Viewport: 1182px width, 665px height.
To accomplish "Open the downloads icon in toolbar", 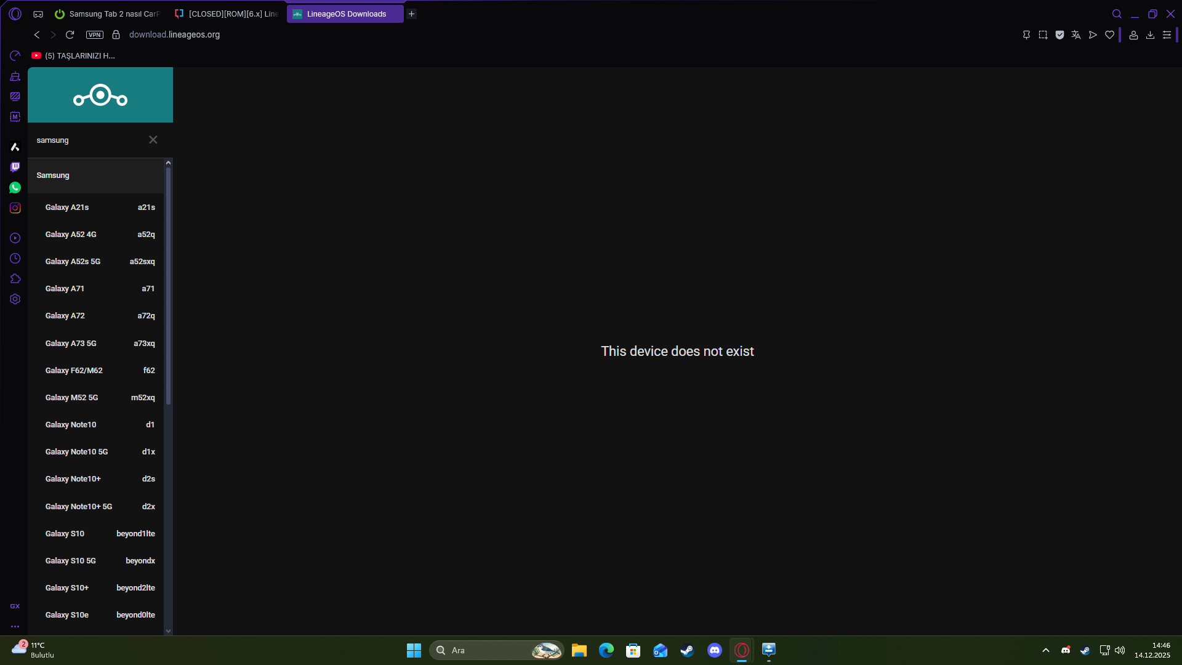I will coord(1150,35).
